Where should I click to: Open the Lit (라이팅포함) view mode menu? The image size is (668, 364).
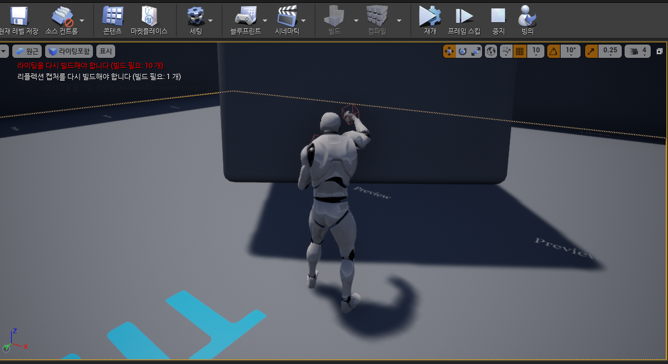coord(69,51)
